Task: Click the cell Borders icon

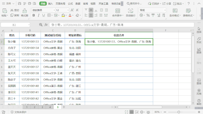Action: (49, 15)
